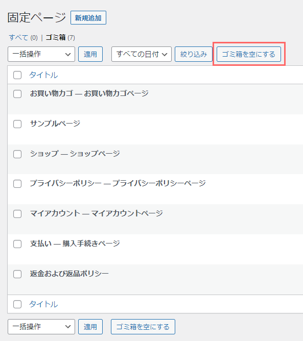This screenshot has width=303, height=341.
Task: Expand the top 一括操作 dropdown
Action: point(41,54)
